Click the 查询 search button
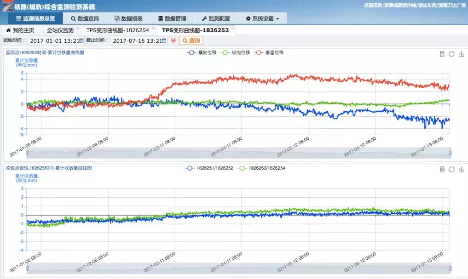 191,40
